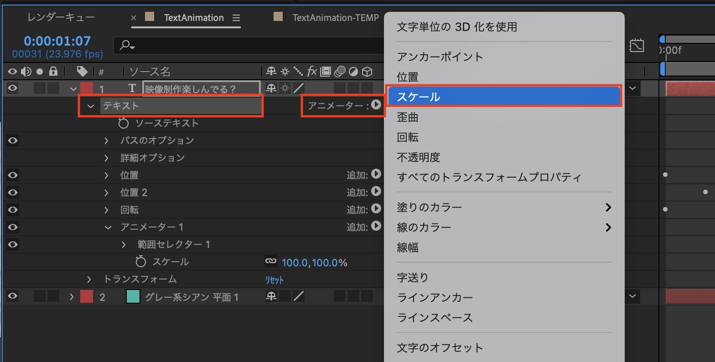
Task: Expand 詳細オプション
Action: point(107,158)
